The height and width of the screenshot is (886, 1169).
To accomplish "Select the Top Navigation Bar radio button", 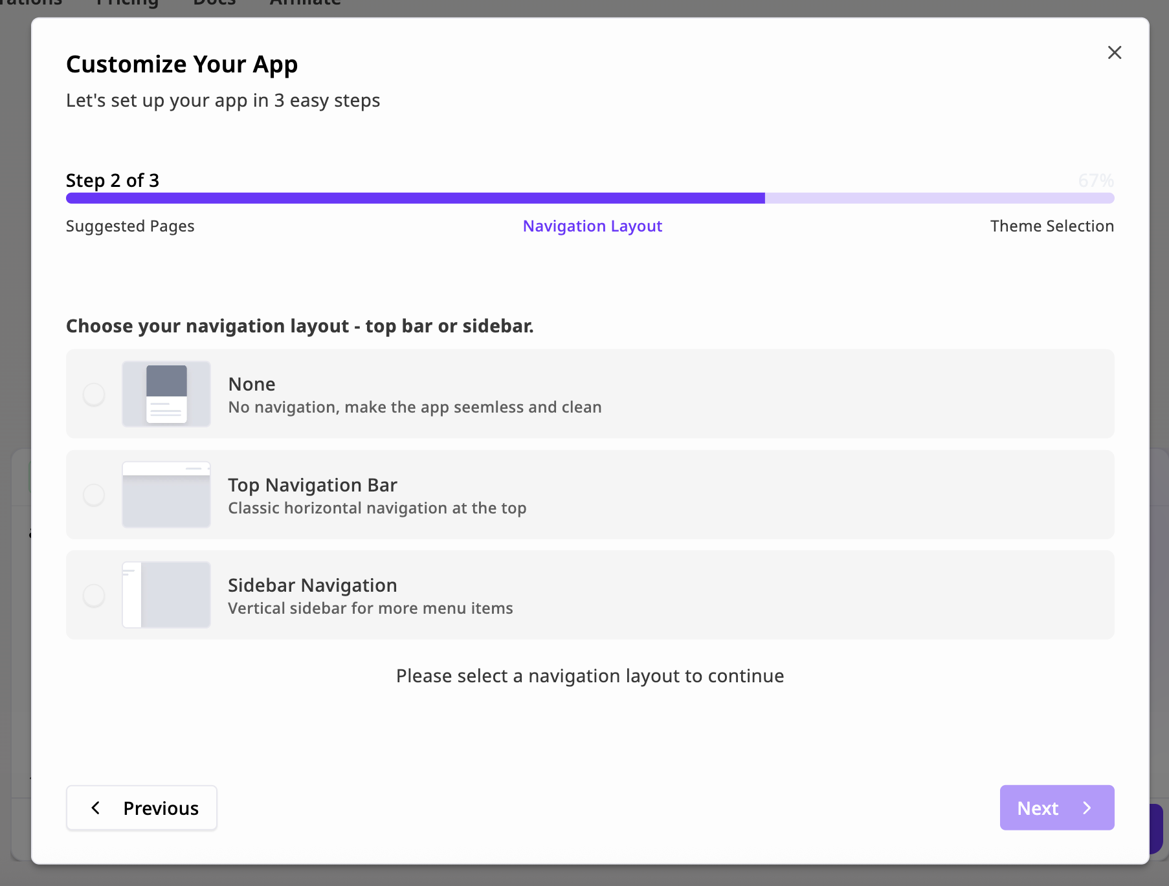I will (94, 495).
